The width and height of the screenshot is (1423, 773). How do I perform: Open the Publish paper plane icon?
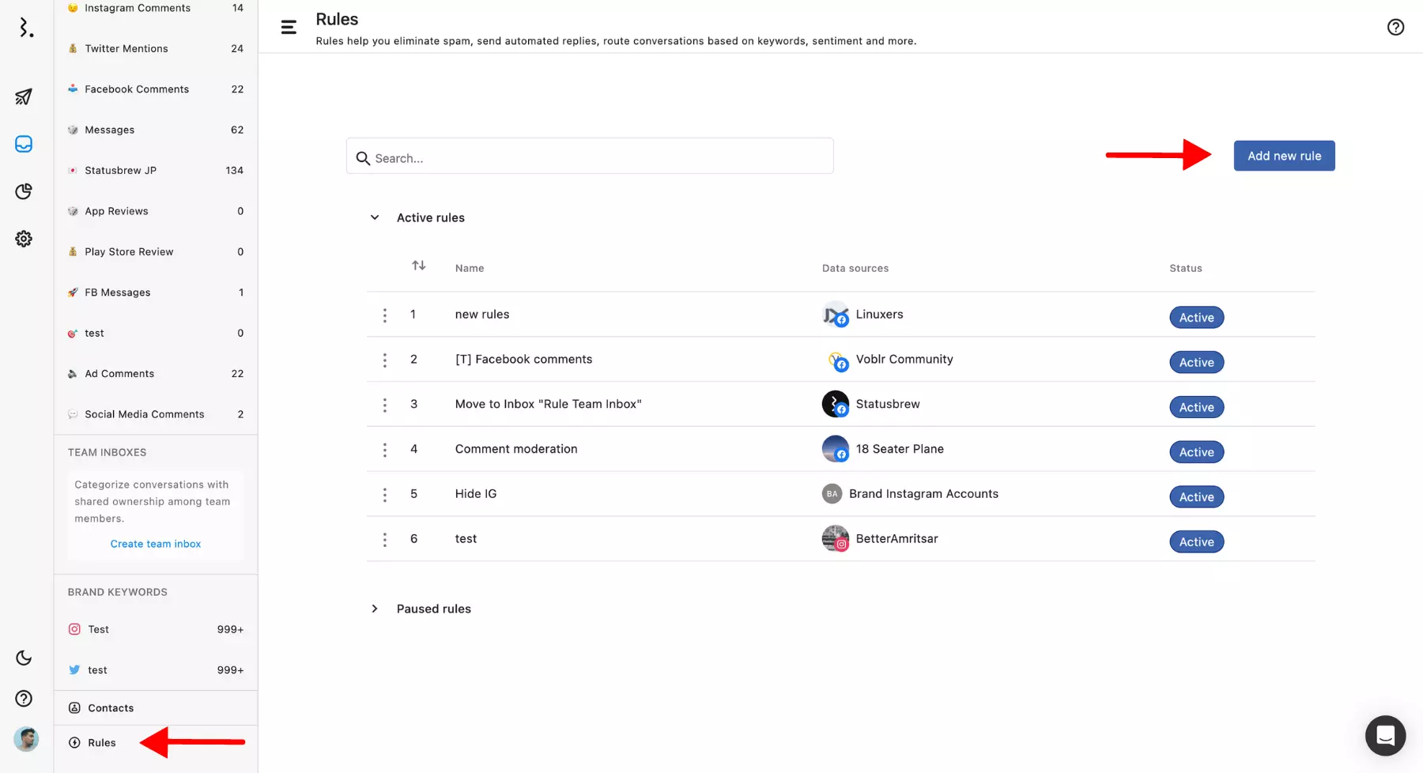tap(24, 96)
